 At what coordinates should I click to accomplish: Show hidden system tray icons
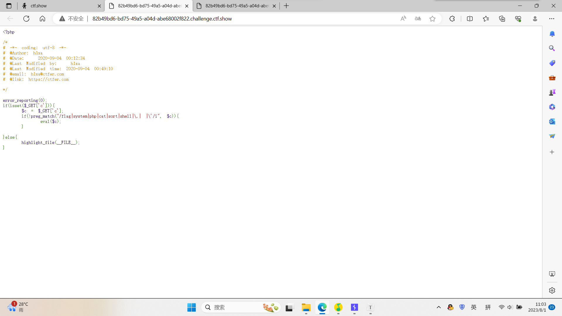point(438,307)
